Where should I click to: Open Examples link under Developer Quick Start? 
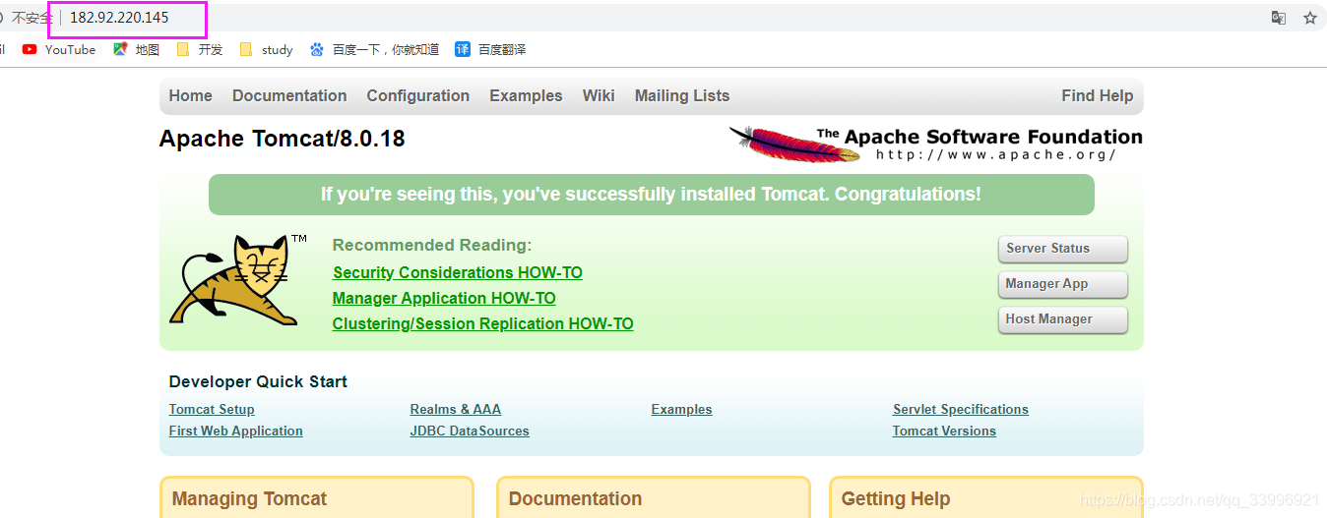(681, 409)
